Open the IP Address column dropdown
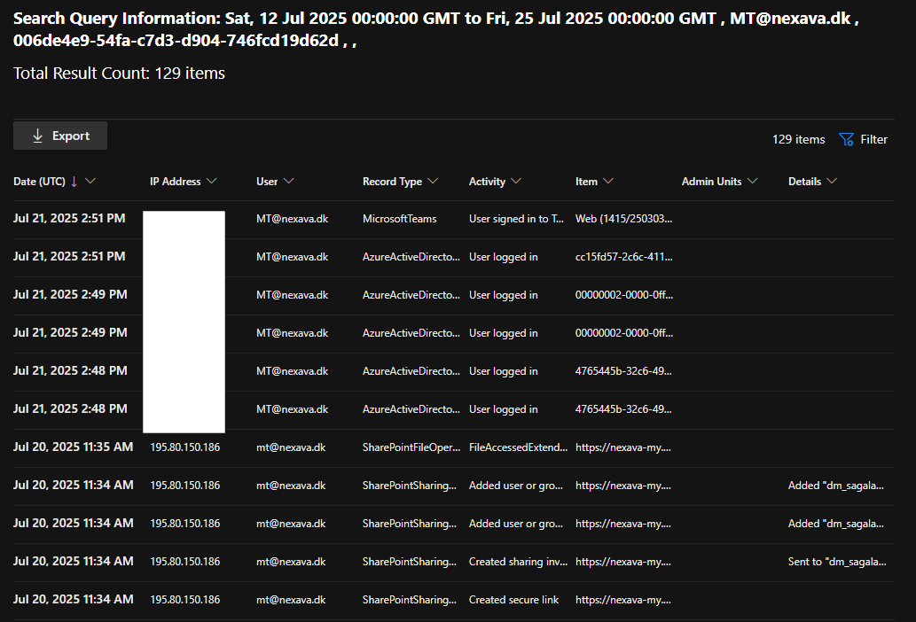 212,181
